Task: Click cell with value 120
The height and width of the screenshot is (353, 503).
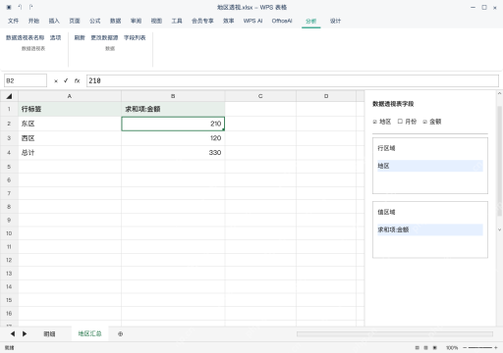Action: click(x=173, y=138)
